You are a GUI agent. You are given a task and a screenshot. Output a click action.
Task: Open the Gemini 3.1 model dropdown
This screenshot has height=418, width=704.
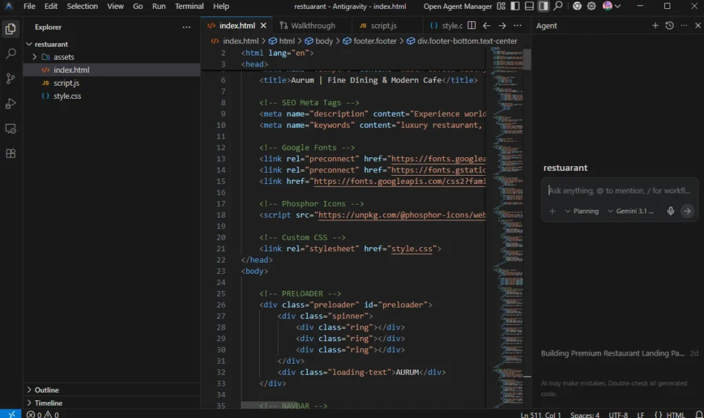tap(630, 211)
